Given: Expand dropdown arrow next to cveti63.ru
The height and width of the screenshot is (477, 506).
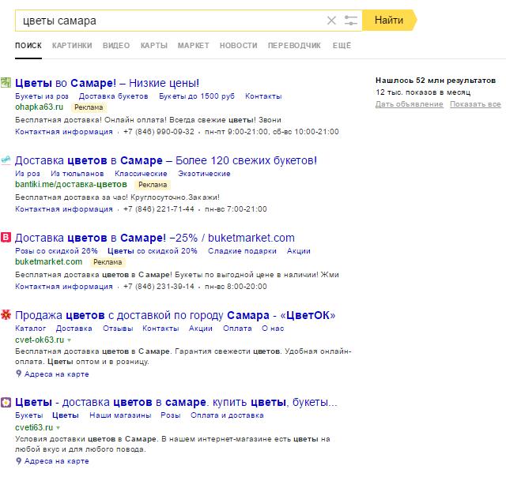Looking at the screenshot, I should [58, 428].
